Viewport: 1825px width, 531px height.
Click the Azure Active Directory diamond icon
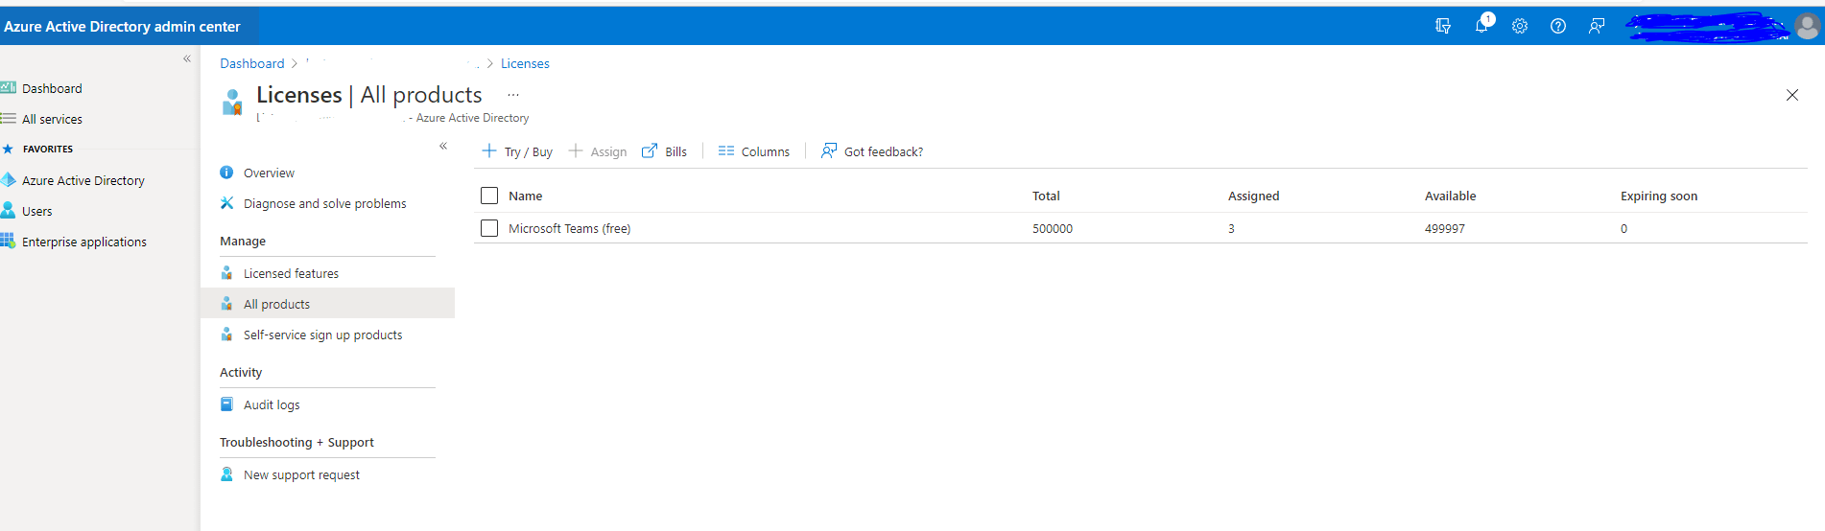[9, 180]
